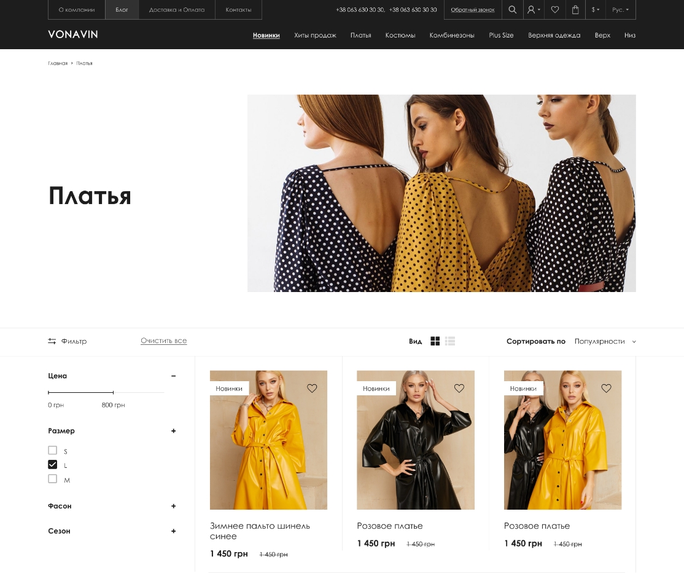Screen dimensions: 684x573
Task: Check the size M checkbox
Action: tap(53, 479)
